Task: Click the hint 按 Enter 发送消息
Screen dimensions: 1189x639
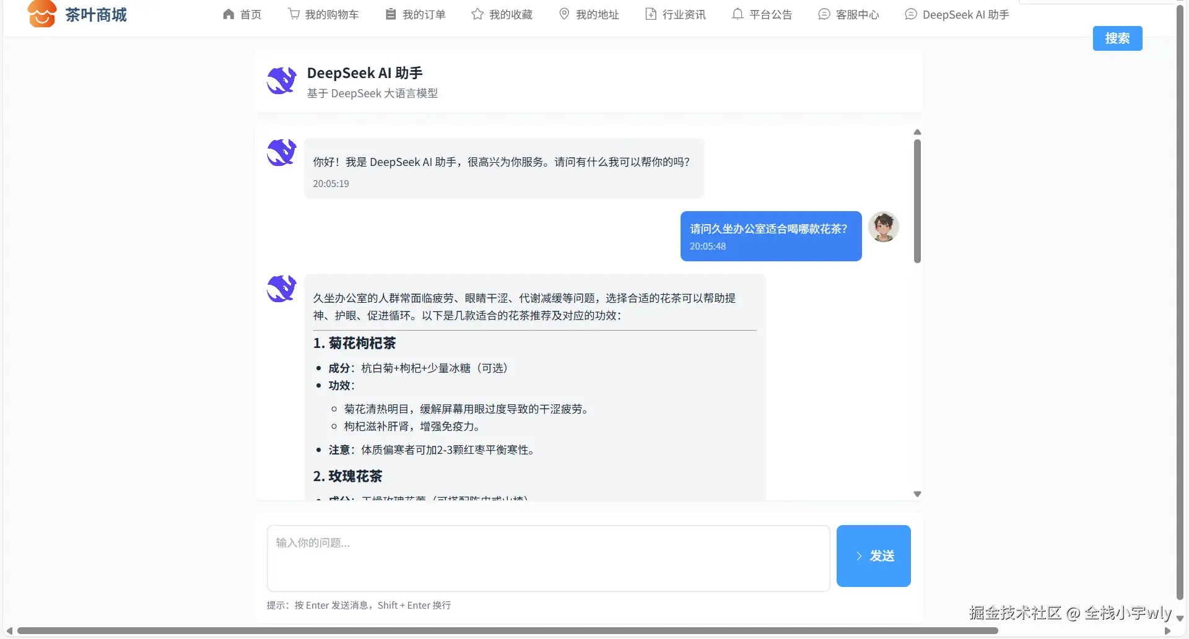Action: (359, 606)
